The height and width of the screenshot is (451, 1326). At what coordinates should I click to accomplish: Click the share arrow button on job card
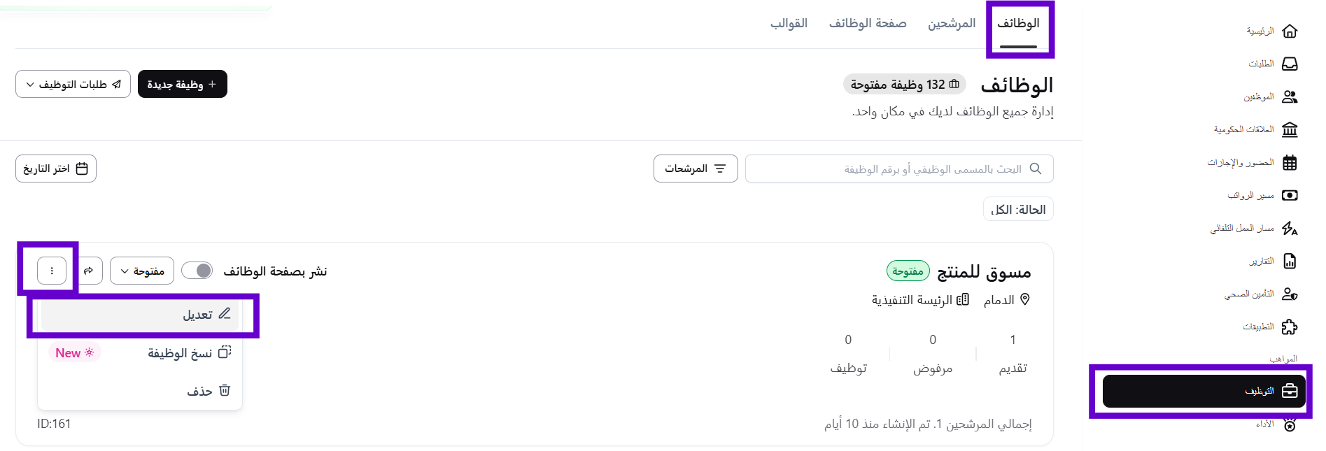(x=88, y=271)
